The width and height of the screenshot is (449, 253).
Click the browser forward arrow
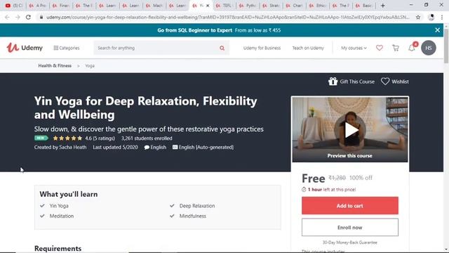coord(18,17)
